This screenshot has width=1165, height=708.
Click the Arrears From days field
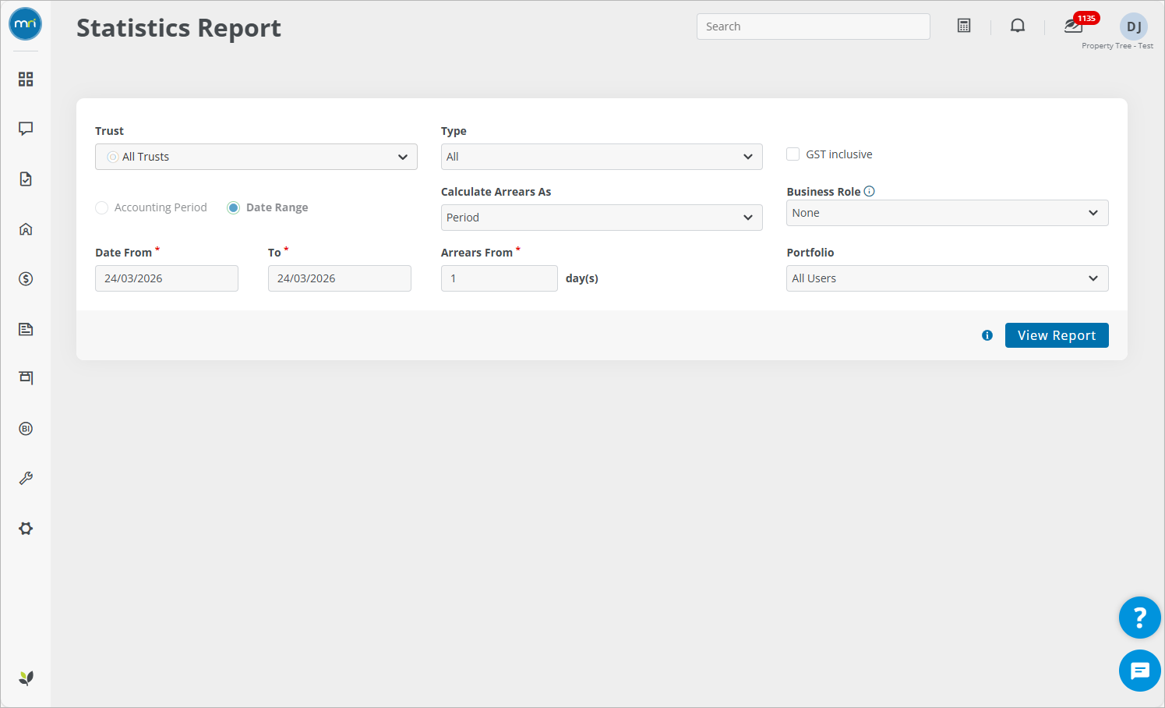tap(500, 278)
